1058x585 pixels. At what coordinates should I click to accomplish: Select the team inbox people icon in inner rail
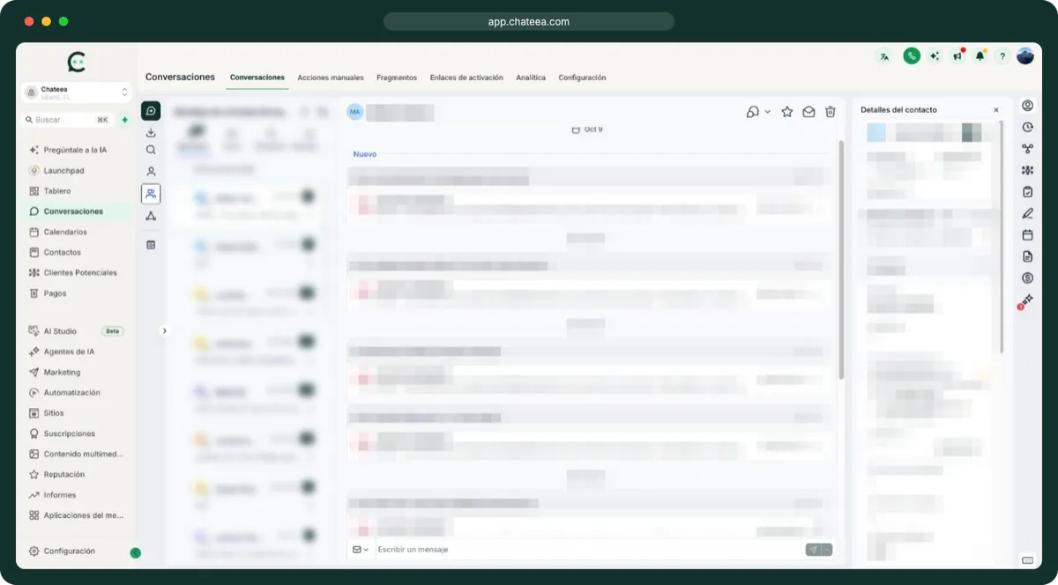coord(151,194)
